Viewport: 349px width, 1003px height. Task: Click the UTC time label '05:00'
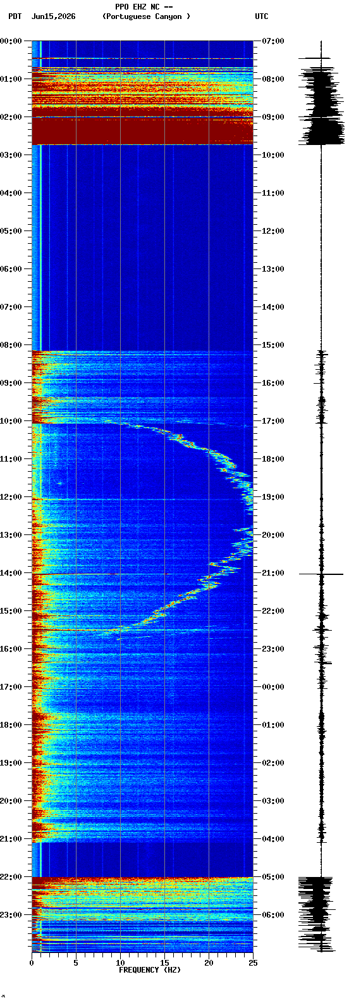pos(273,877)
